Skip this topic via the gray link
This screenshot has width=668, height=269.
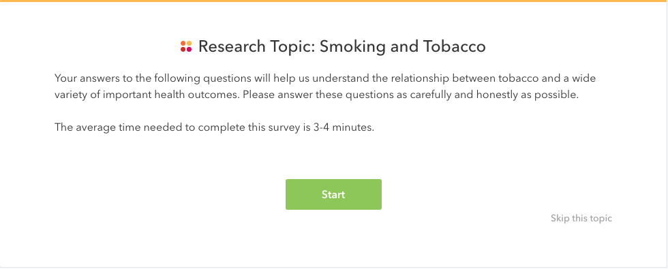(x=581, y=219)
